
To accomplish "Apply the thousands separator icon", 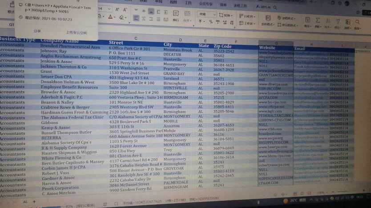I will coord(218,22).
